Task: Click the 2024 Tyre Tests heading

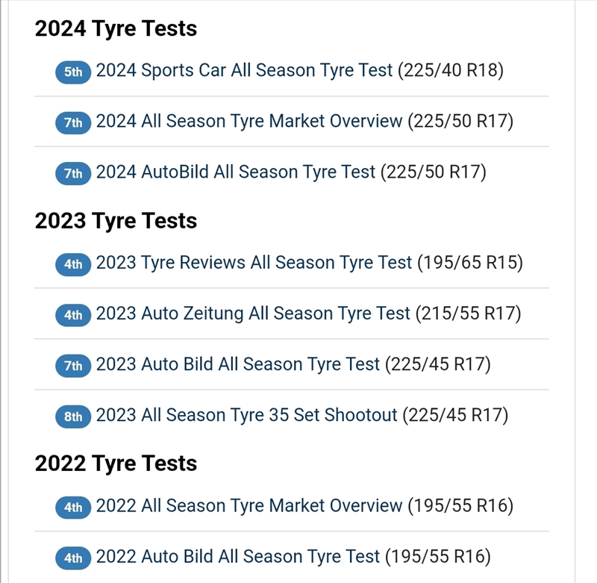Action: (x=116, y=28)
